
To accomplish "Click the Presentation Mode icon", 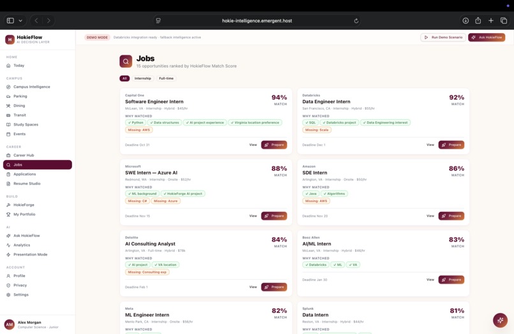I will point(8,255).
